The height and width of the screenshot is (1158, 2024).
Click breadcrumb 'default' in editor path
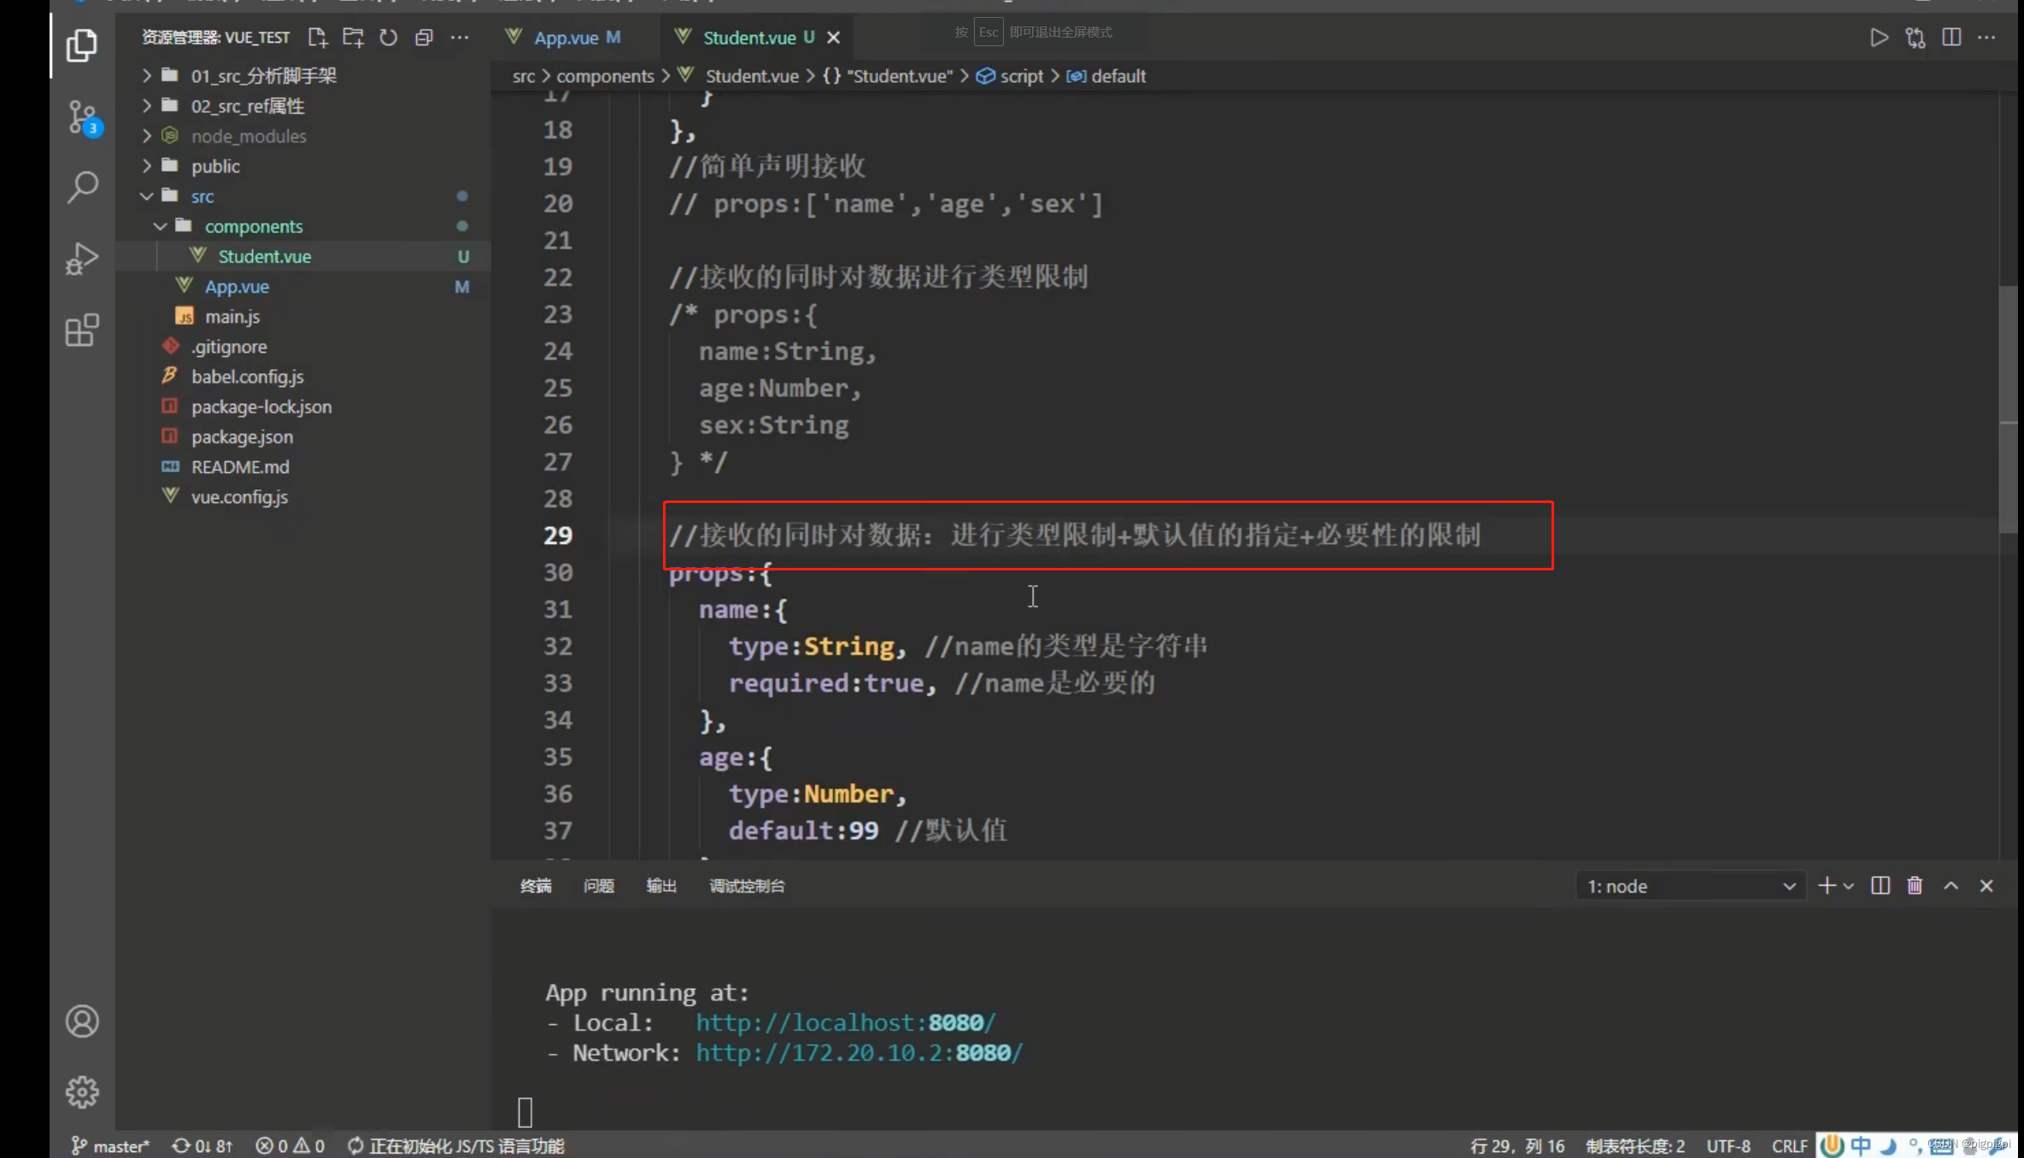(x=1106, y=76)
